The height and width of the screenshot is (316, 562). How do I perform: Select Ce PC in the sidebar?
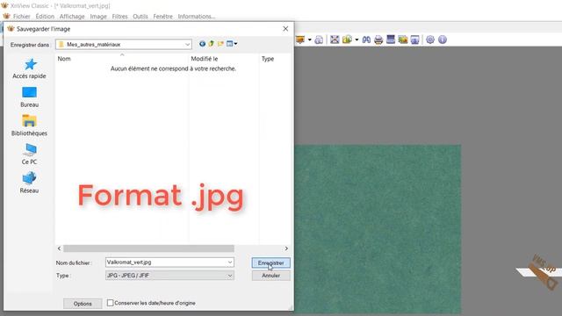(x=29, y=154)
